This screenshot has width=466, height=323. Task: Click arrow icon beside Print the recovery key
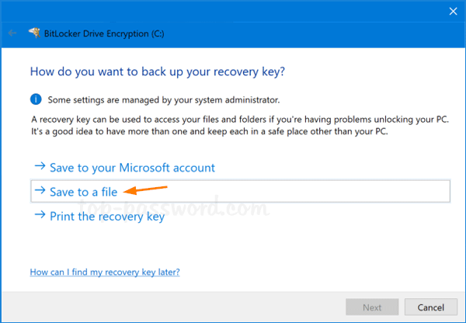point(39,216)
